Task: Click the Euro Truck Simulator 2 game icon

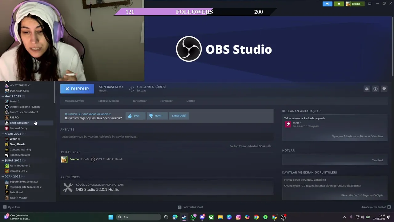Action: pos(7,112)
